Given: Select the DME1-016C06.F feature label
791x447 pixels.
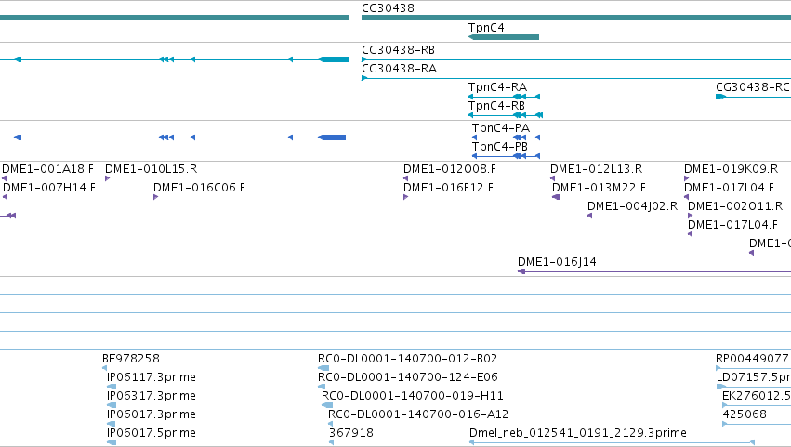Looking at the screenshot, I should point(199,188).
